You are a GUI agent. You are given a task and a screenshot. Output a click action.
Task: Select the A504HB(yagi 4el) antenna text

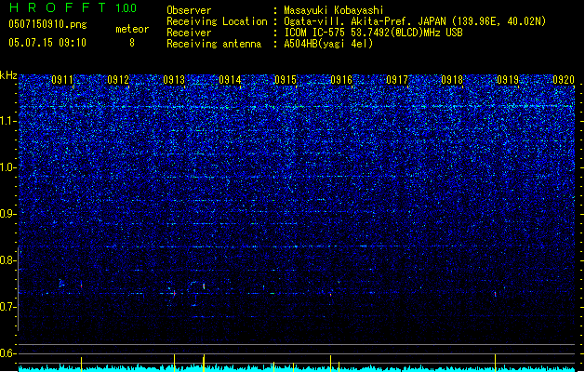tap(328, 44)
